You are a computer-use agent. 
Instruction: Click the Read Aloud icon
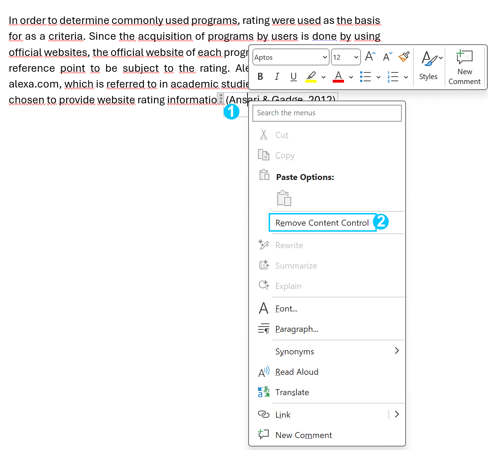pos(264,372)
